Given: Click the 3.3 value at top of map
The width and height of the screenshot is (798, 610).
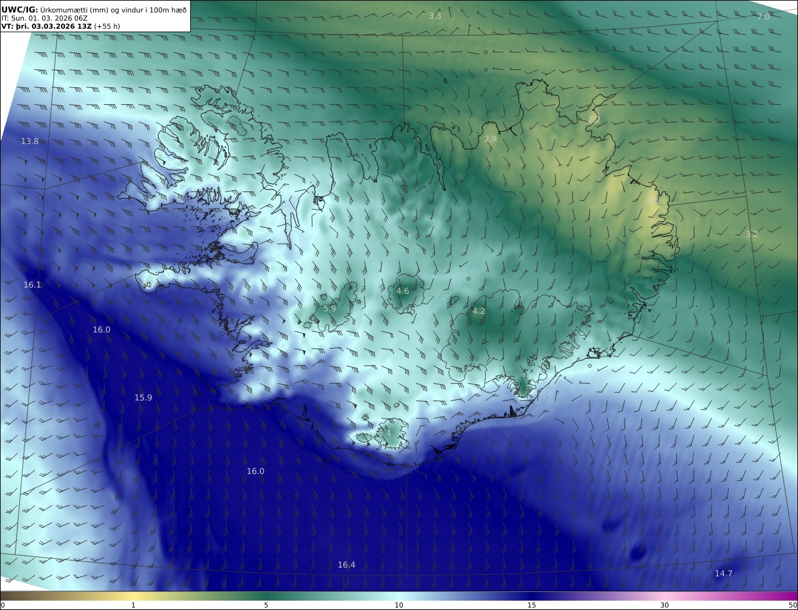Looking at the screenshot, I should (435, 16).
